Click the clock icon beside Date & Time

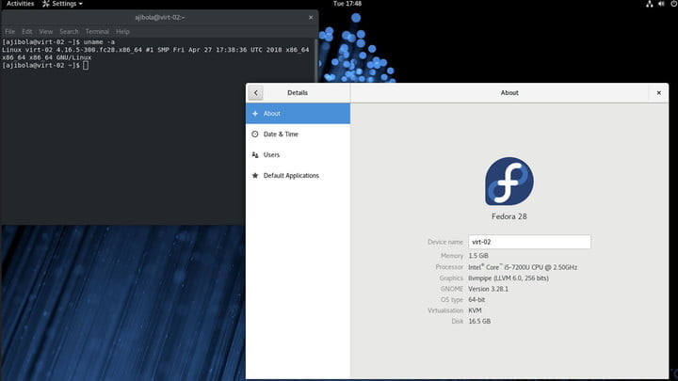(x=255, y=135)
